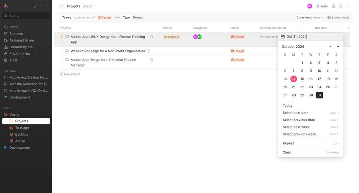The width and height of the screenshot is (359, 193).
Task: Open 'Mobile App Design for a Personal Finance Manager' project
Action: [103, 63]
